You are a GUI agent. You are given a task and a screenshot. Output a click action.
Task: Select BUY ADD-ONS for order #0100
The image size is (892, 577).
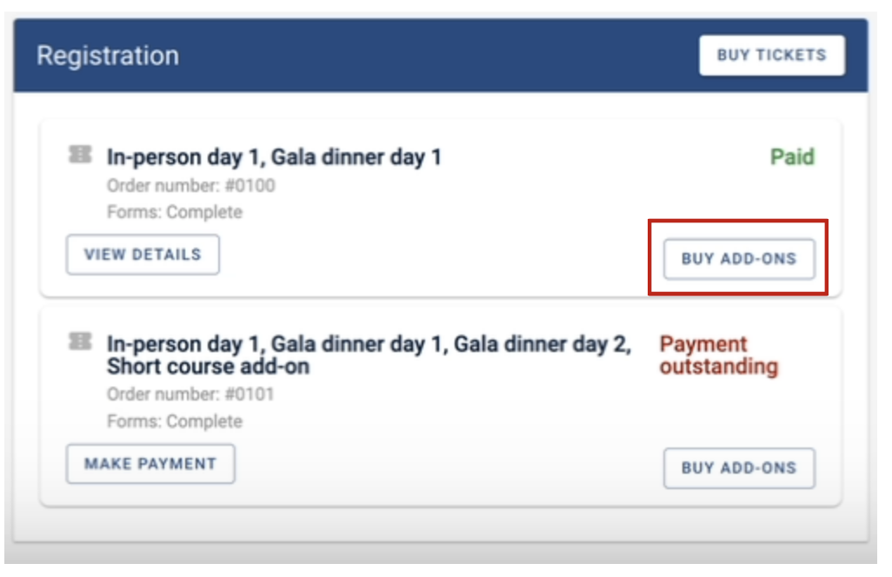point(739,259)
